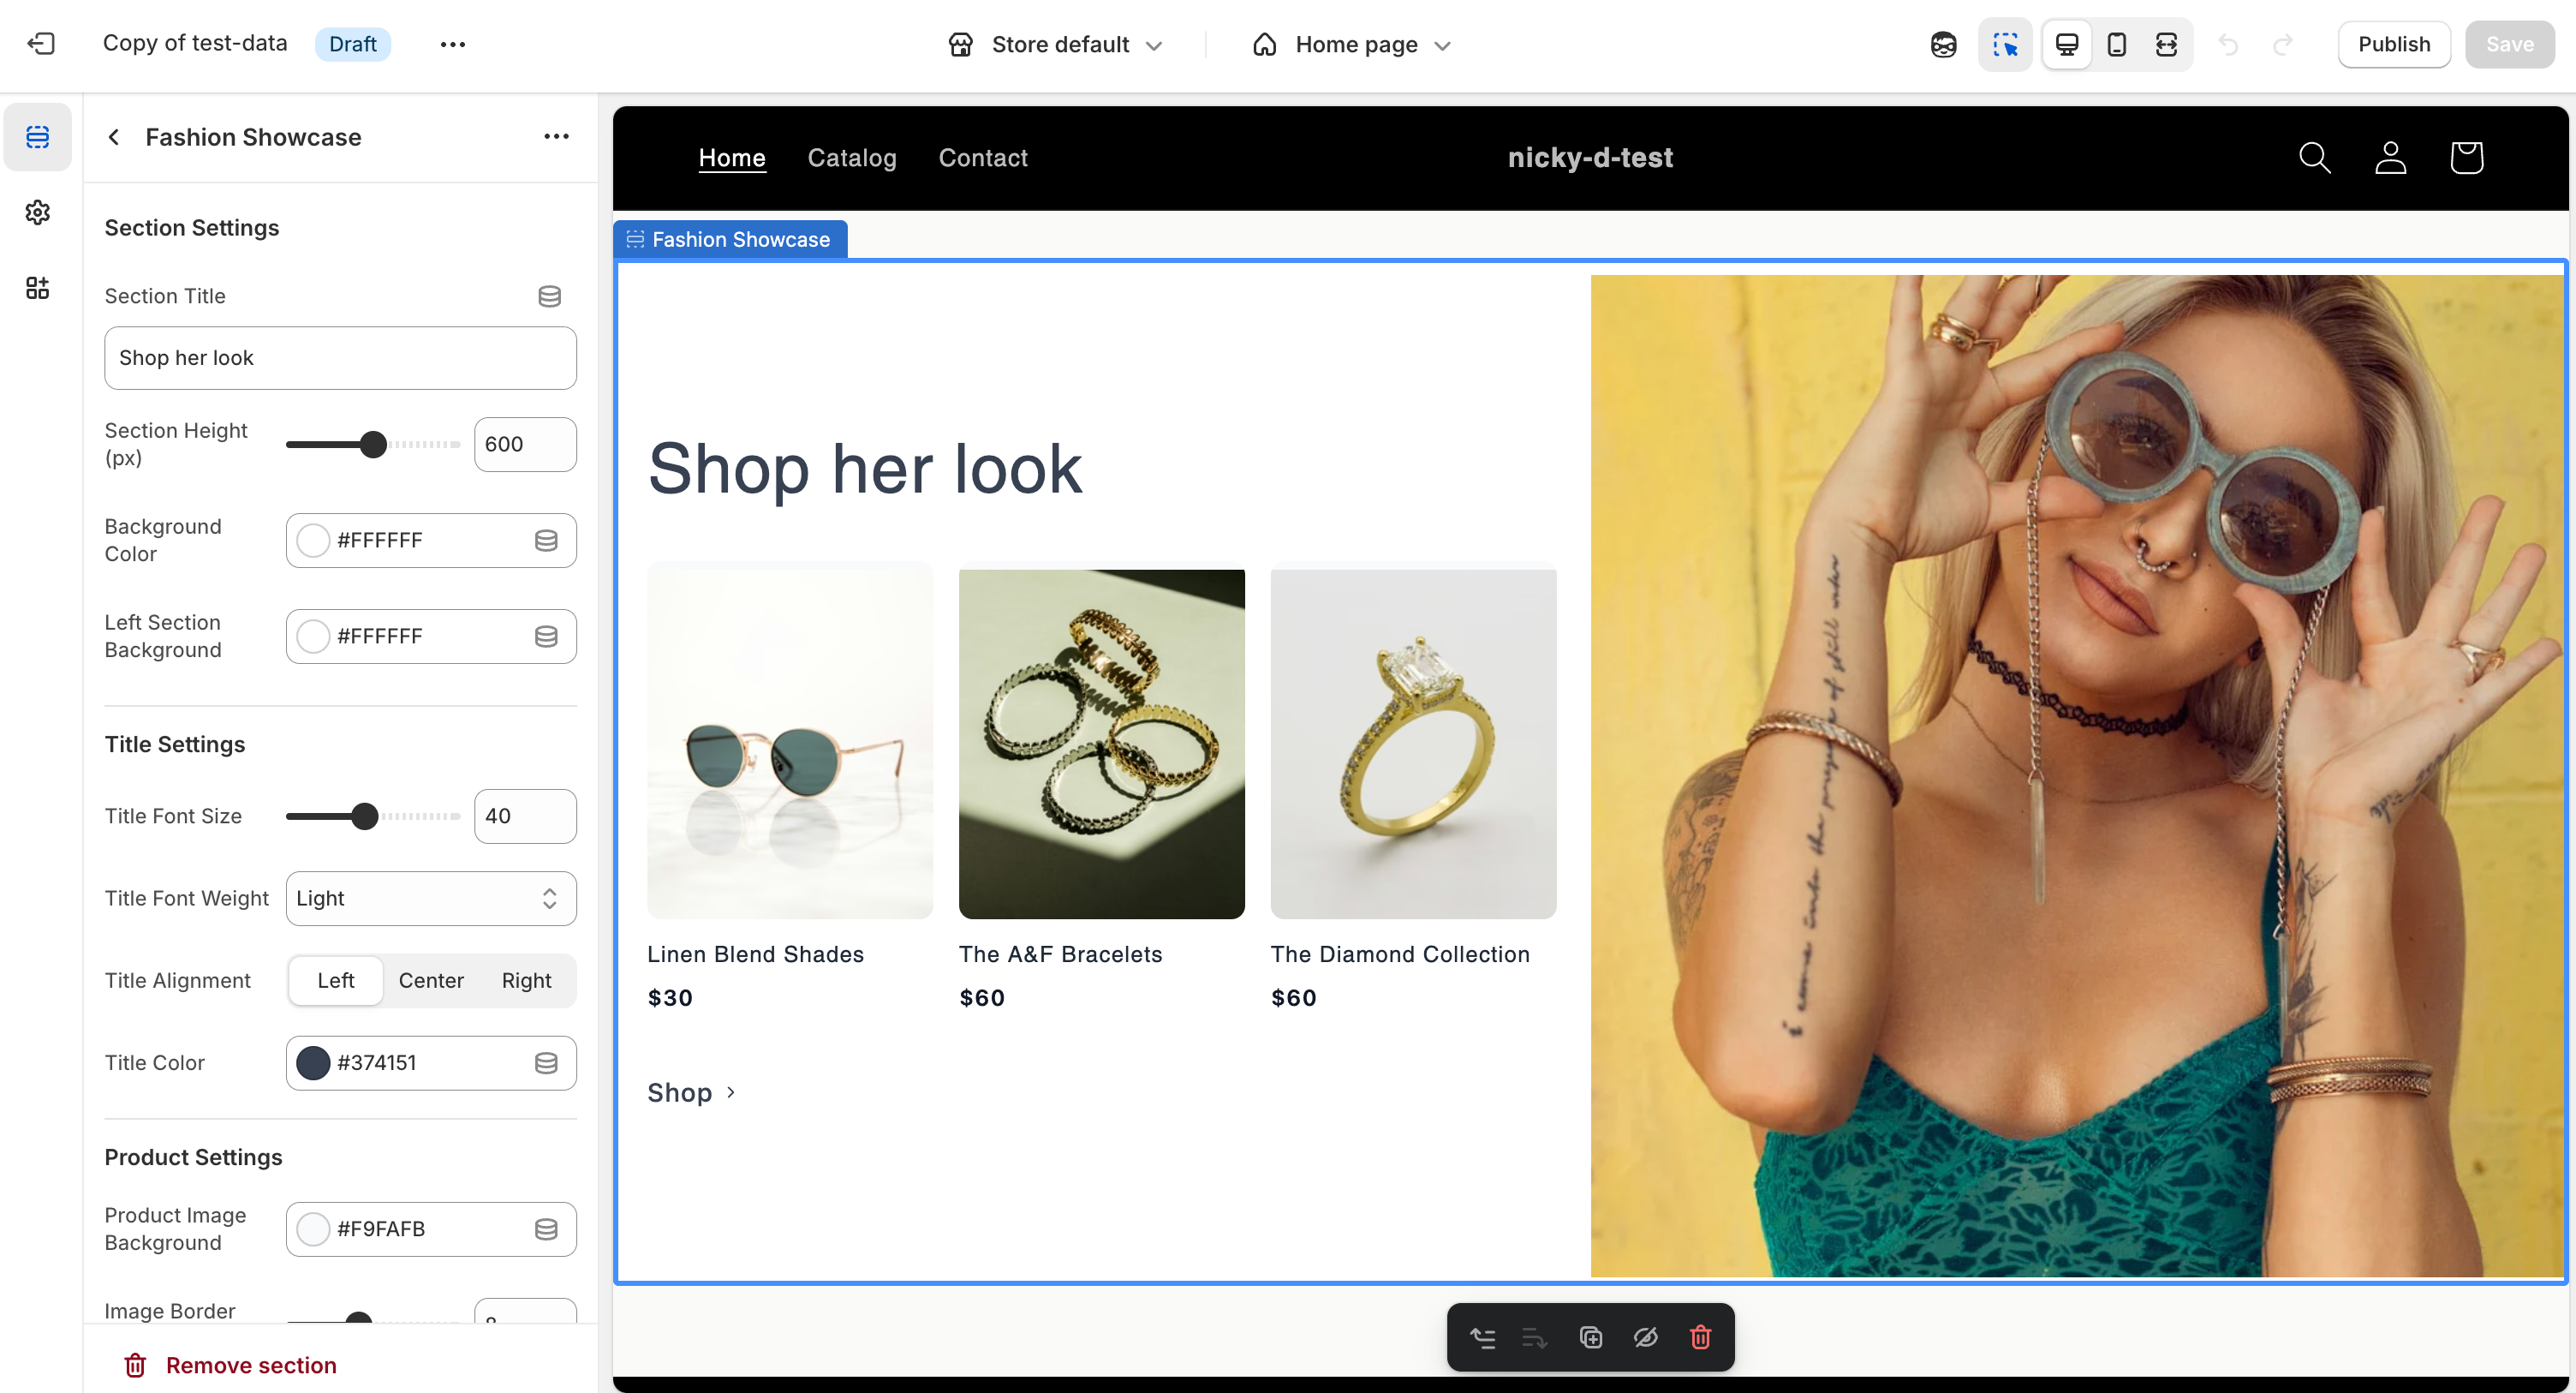Viewport: 2576px width, 1393px height.
Task: Switch to mobile preview icon
Action: pyautogui.click(x=2116, y=44)
